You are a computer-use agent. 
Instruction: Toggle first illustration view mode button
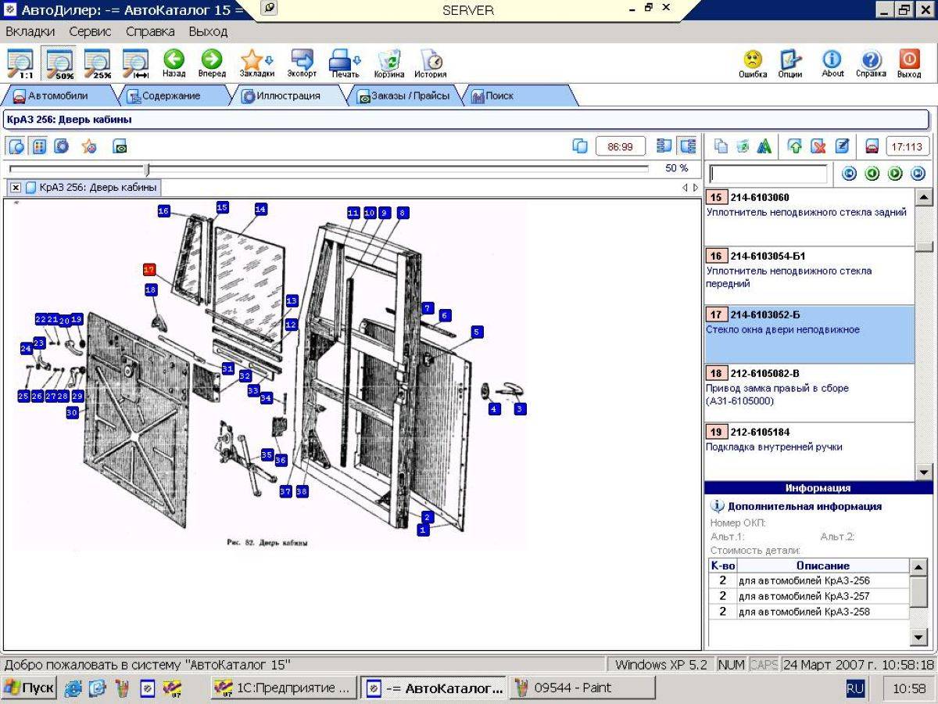click(16, 146)
